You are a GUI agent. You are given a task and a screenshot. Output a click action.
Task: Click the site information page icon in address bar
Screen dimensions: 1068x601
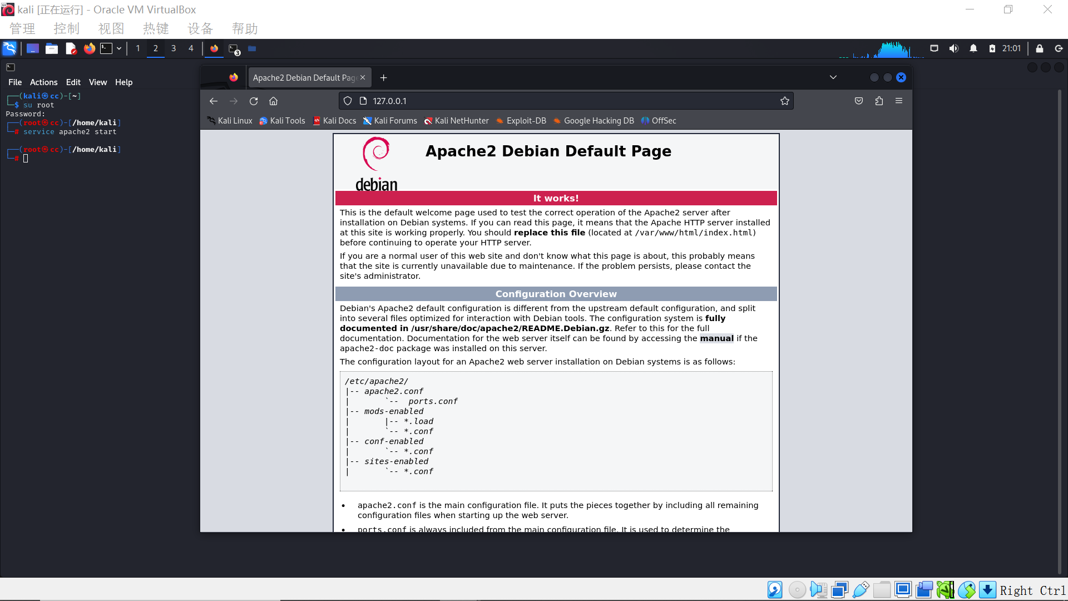363,101
